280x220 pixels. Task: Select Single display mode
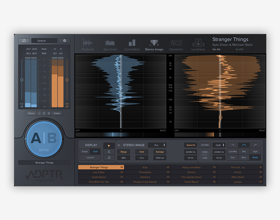click(85, 151)
